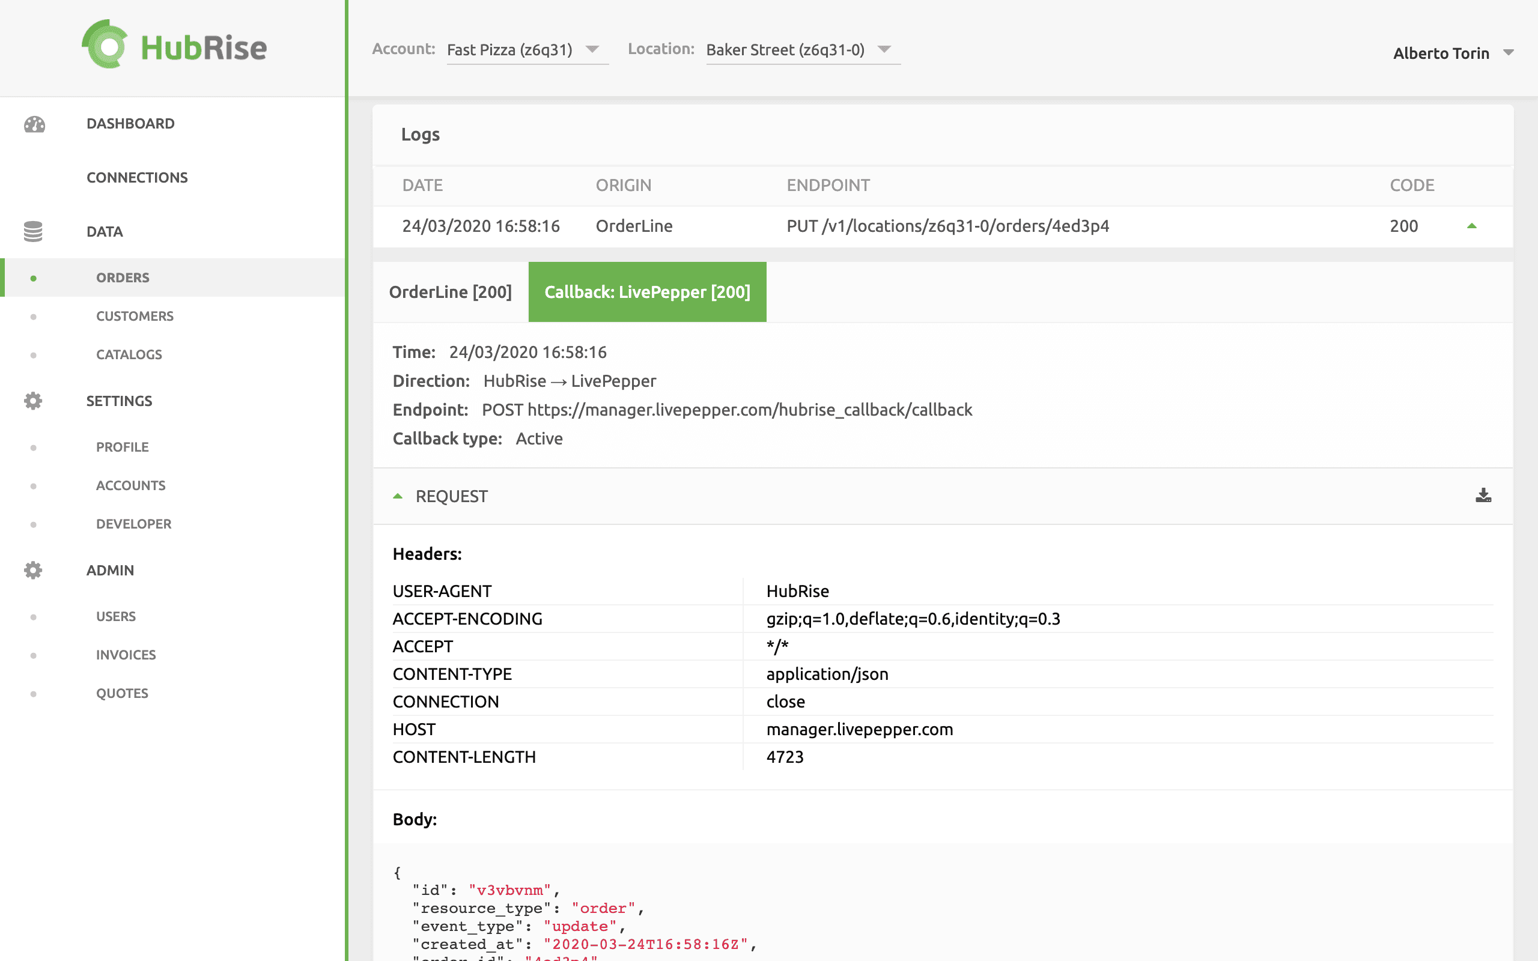The width and height of the screenshot is (1538, 961).
Task: Open the CATALOGS page
Action: [x=129, y=354]
